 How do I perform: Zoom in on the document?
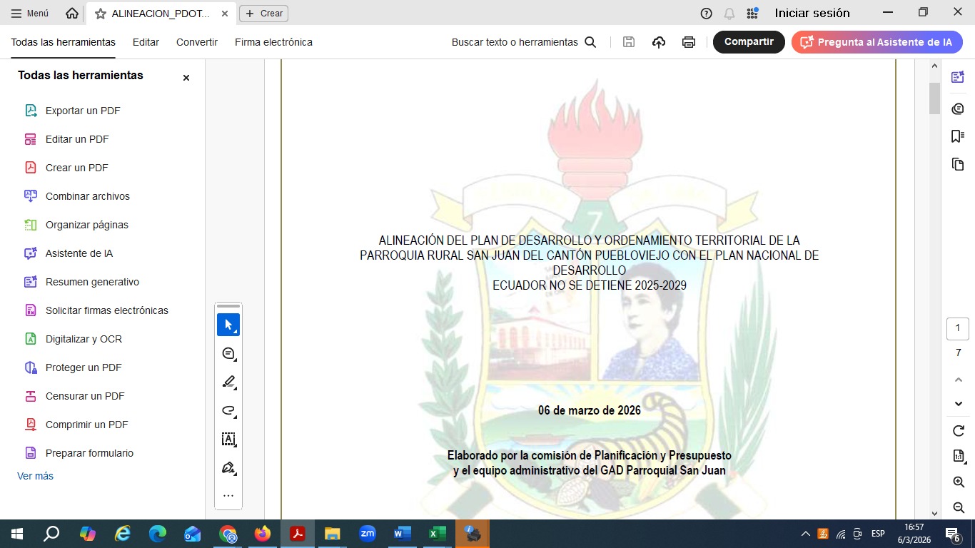coord(959,482)
